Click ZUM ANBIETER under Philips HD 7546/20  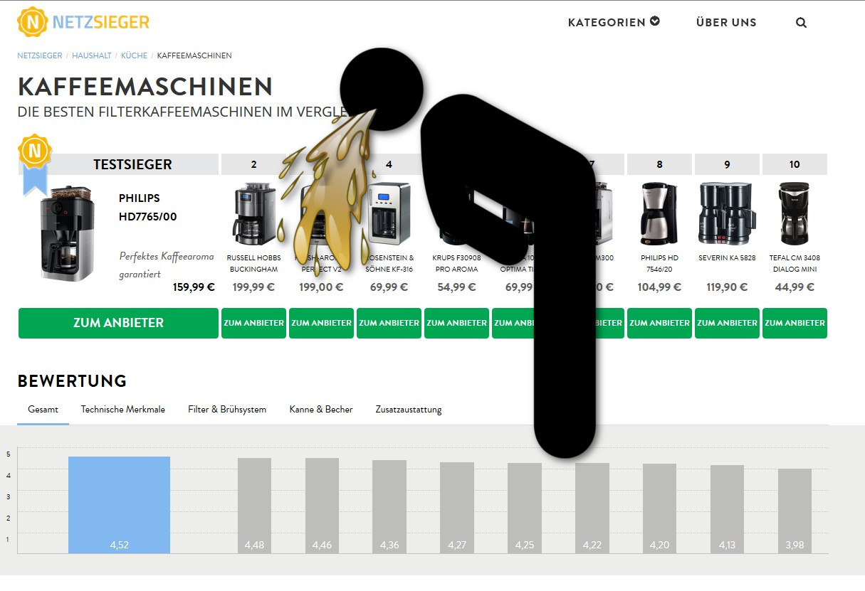point(660,323)
